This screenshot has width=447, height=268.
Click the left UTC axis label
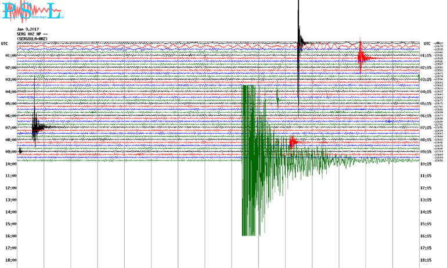5,44
